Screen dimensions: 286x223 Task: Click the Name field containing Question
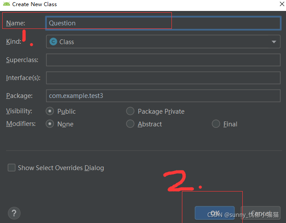click(x=163, y=23)
